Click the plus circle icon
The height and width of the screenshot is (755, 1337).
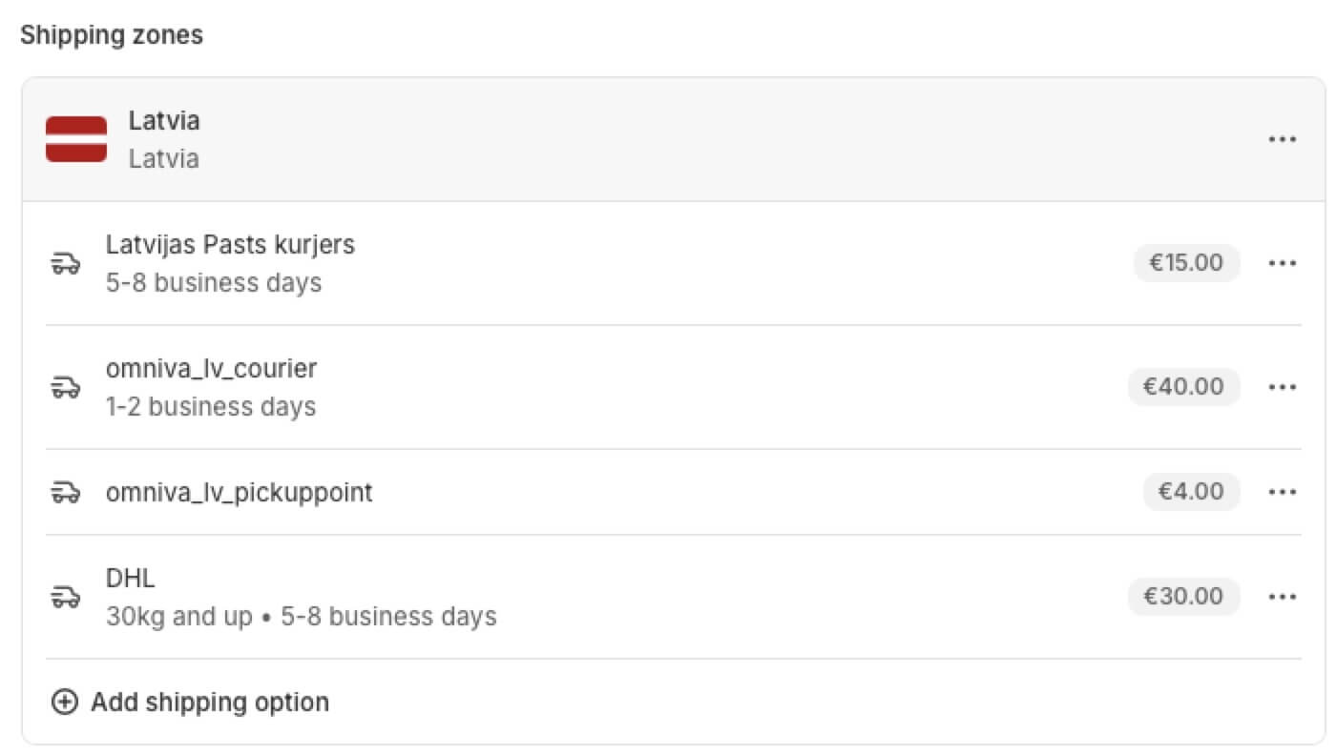[x=64, y=703]
